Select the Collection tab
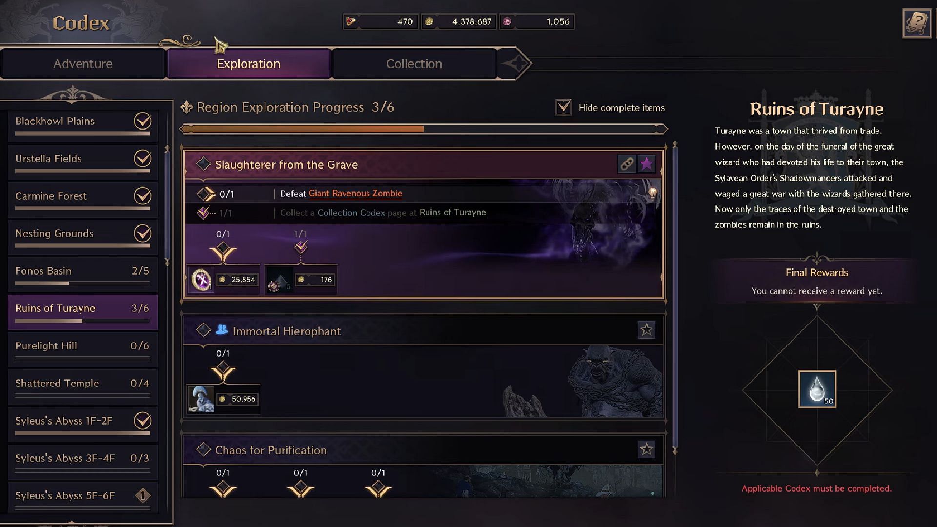Viewport: 937px width, 527px height. coord(414,63)
